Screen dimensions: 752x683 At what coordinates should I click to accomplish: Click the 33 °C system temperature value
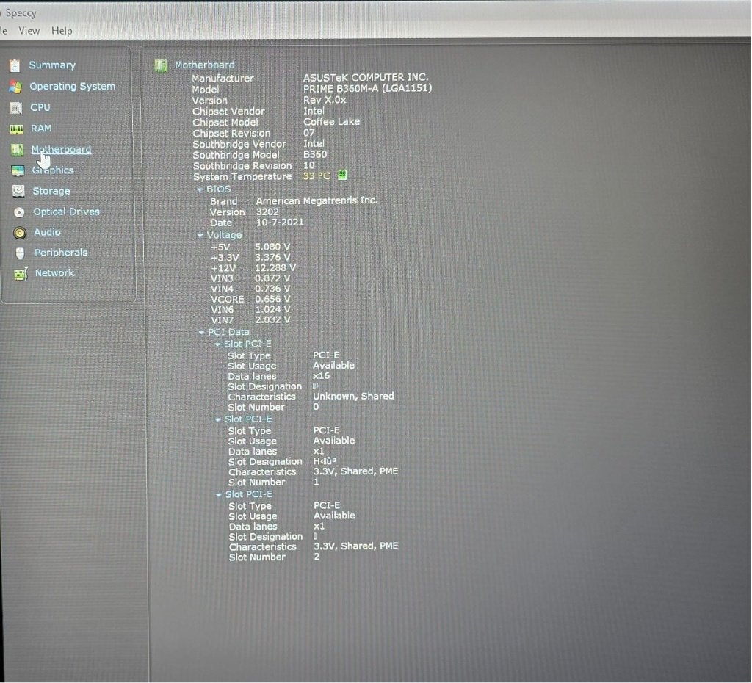click(x=317, y=176)
